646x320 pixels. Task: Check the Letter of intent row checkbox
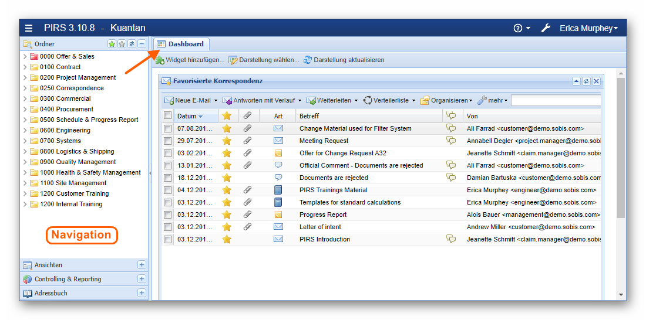tap(168, 227)
